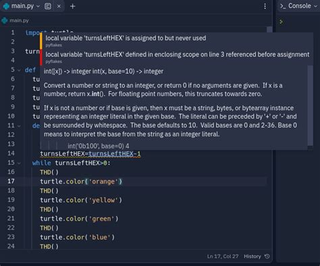Click 'yellow' string on line 19

[103, 200]
